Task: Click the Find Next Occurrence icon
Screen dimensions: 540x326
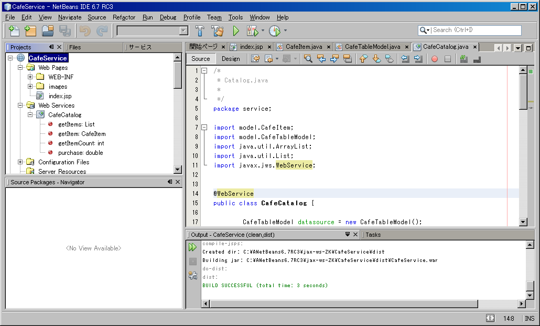Action: (x=334, y=59)
